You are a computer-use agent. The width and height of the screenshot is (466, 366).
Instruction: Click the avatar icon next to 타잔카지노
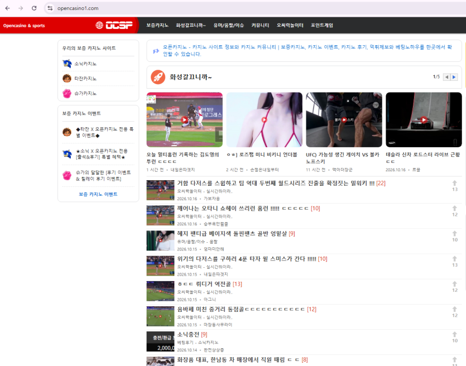[x=67, y=79]
